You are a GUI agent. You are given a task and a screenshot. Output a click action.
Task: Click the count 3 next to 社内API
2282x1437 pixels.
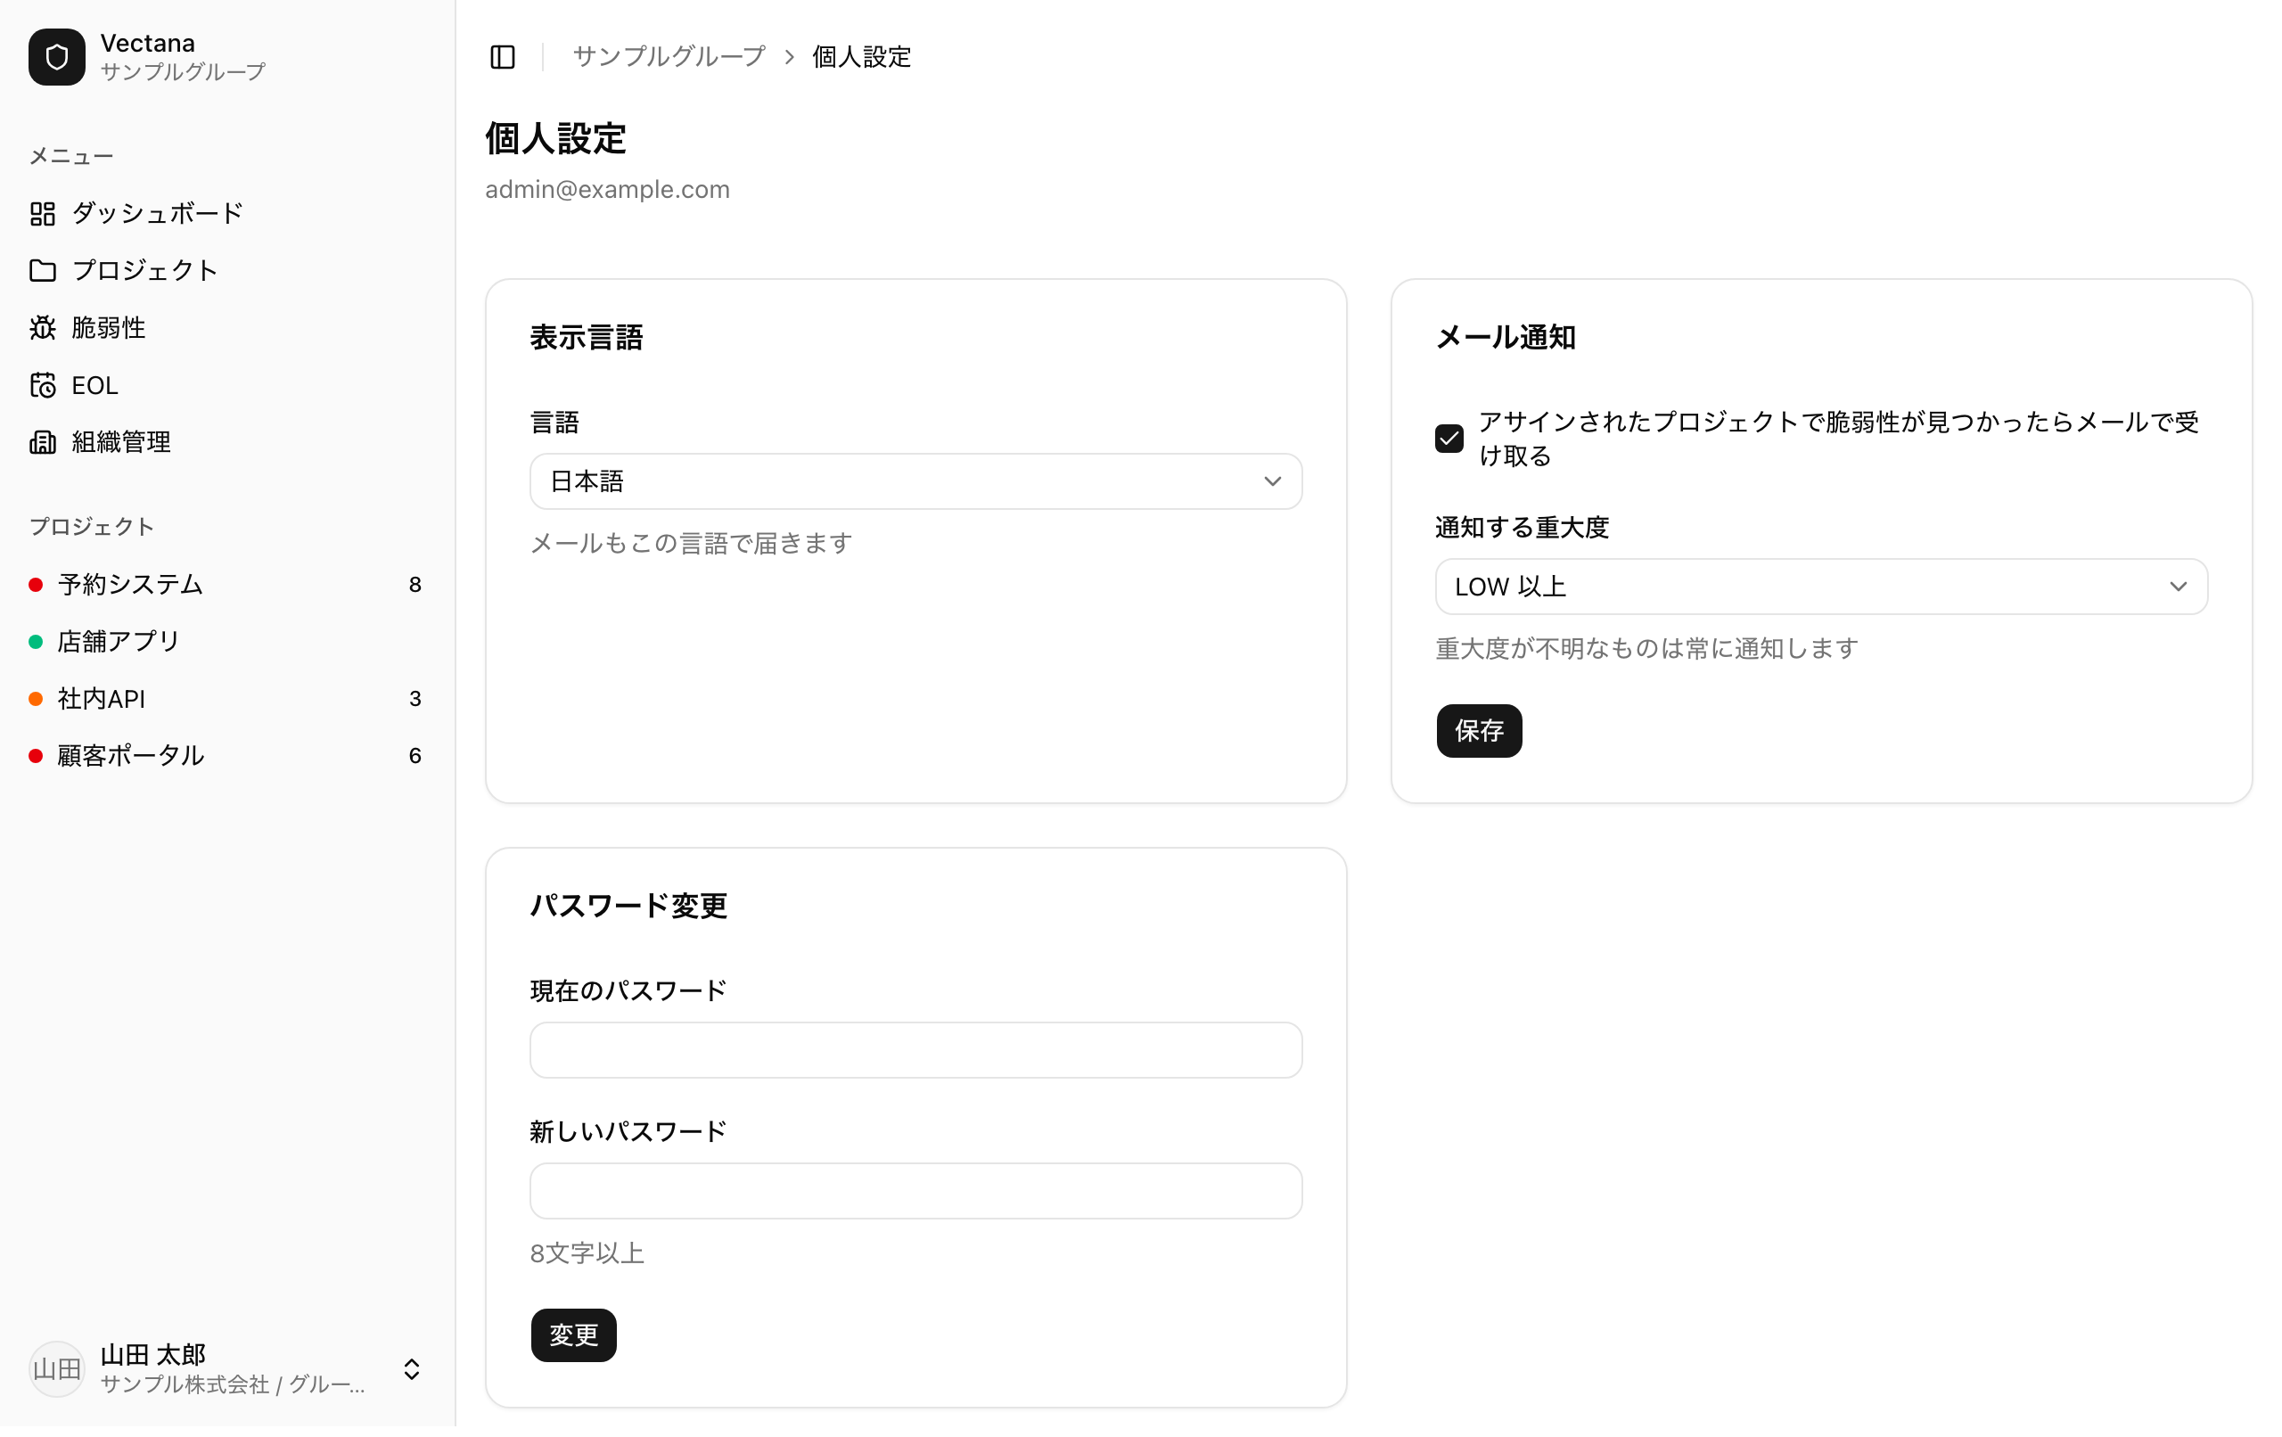(415, 699)
